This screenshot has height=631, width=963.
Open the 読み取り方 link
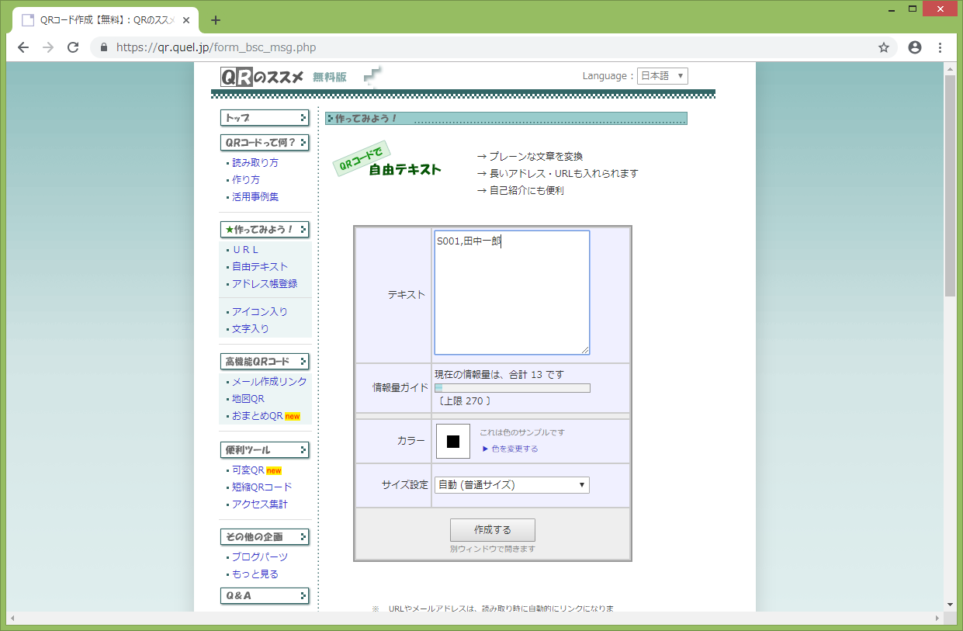click(255, 163)
